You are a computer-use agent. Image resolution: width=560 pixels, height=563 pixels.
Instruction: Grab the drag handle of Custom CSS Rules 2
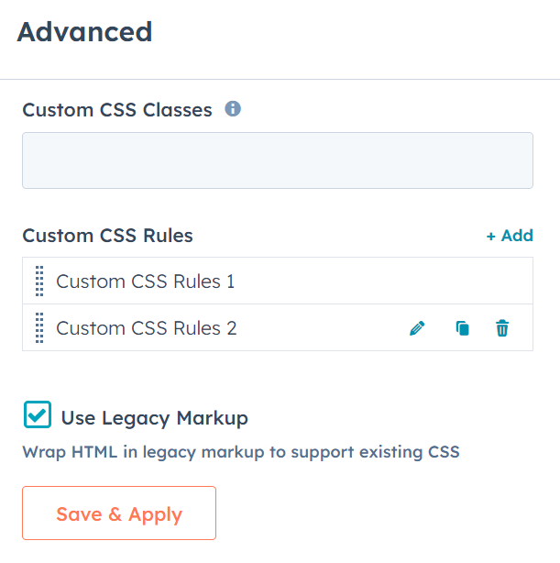(x=39, y=328)
